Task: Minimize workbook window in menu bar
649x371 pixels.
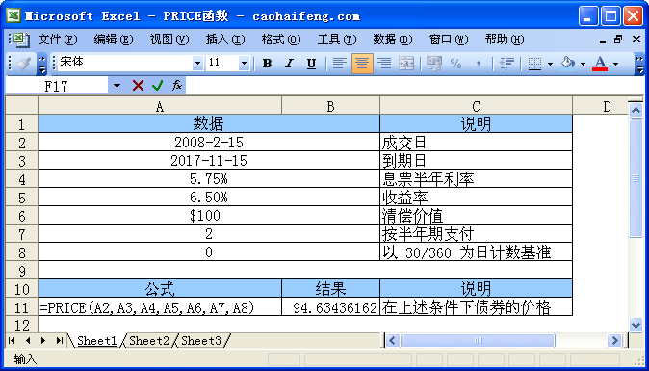Action: (603, 40)
